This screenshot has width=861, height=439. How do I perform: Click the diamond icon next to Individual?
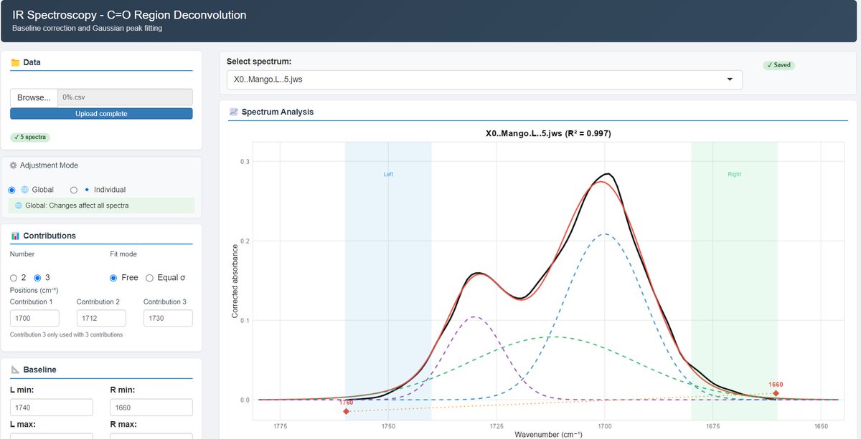(87, 190)
